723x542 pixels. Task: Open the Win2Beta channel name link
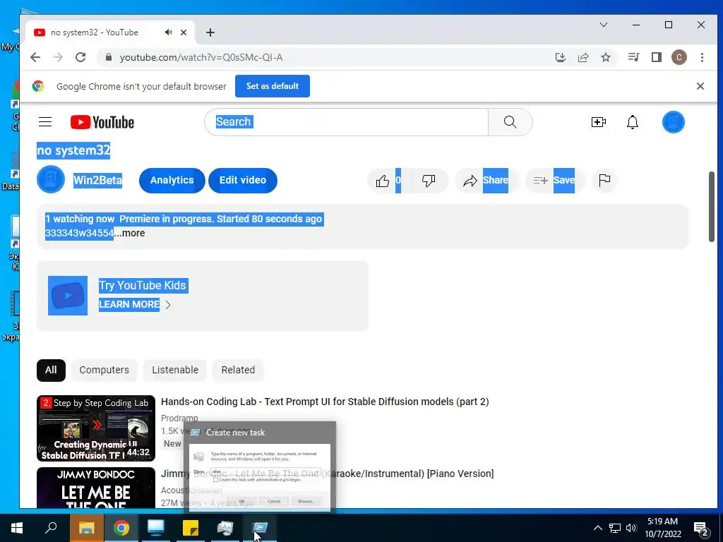[x=97, y=180]
